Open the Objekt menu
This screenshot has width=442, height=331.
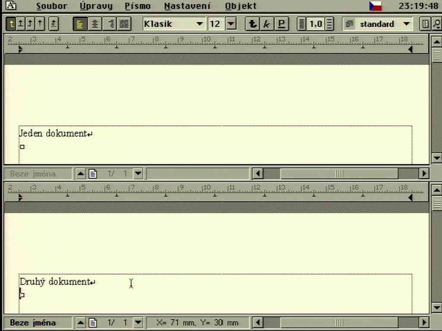241,6
